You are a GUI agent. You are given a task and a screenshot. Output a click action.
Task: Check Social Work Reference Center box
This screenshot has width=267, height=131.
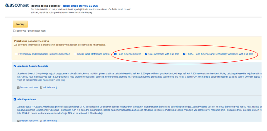[75, 54]
